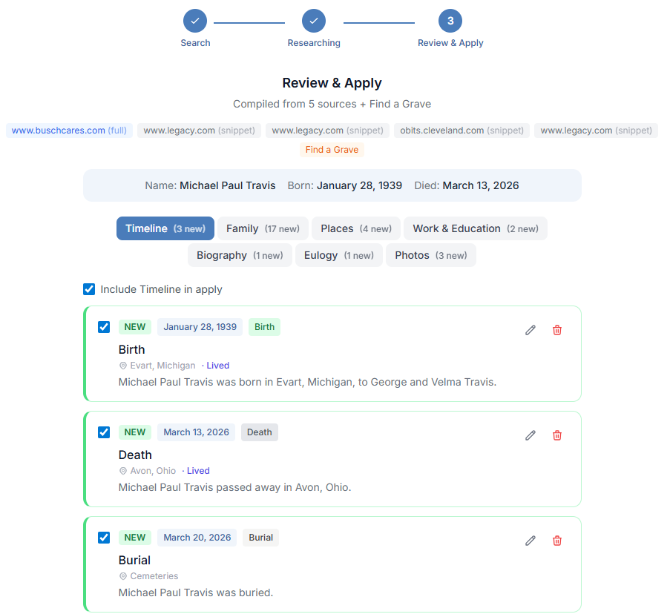Screen dimensions: 670x614
Task: Edit the Death timeline entry
Action: coord(530,435)
